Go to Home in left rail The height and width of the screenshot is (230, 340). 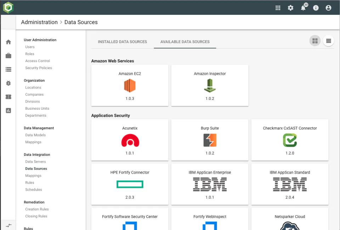pyautogui.click(x=8, y=42)
